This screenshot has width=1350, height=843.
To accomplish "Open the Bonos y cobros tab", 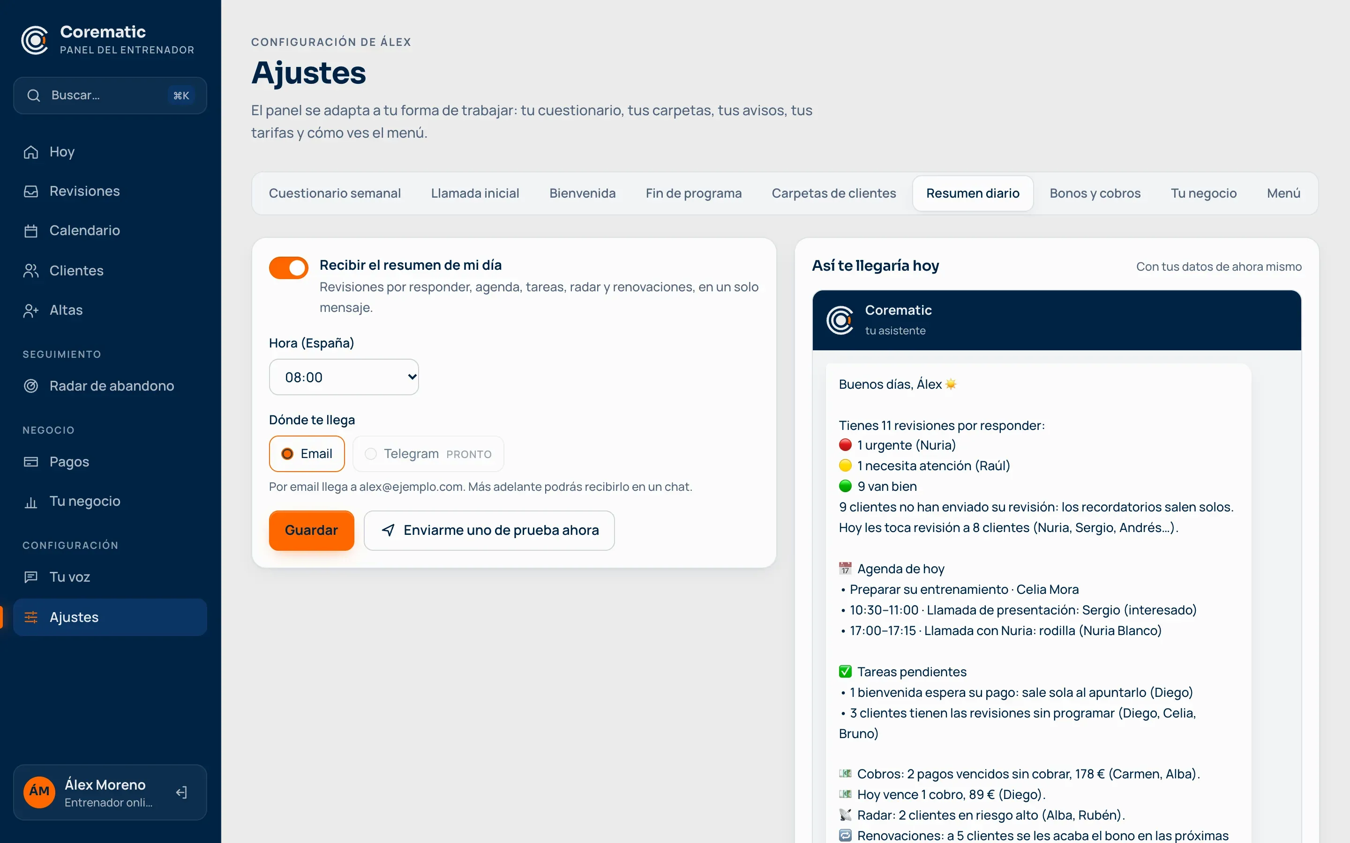I will tap(1095, 193).
